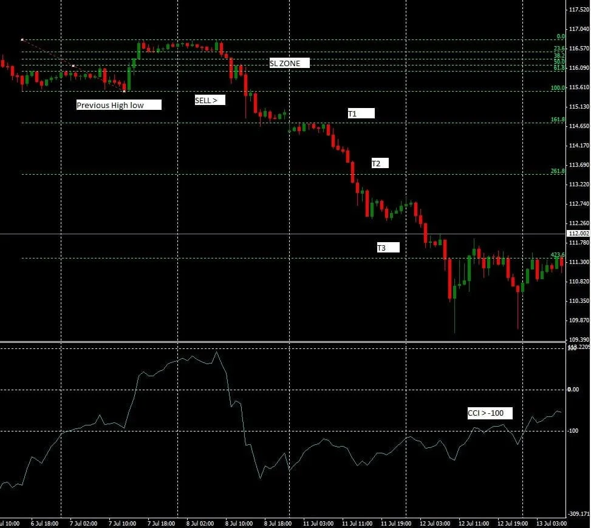Click the Fibonacci 100.0 level label

pyautogui.click(x=558, y=88)
